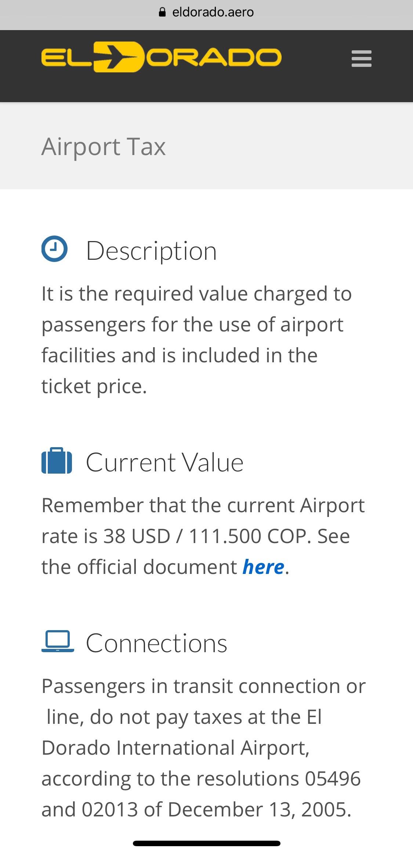Select the Description heading
Image resolution: width=413 pixels, height=855 pixels.
(x=151, y=251)
